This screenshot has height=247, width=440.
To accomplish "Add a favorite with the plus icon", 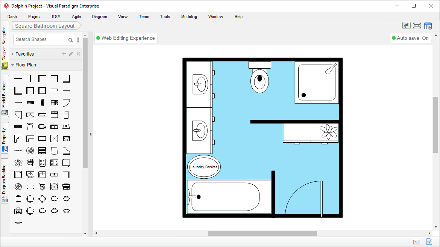I will pyautogui.click(x=64, y=54).
